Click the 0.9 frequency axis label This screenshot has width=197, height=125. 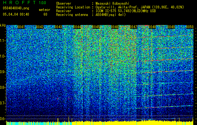[3, 72]
